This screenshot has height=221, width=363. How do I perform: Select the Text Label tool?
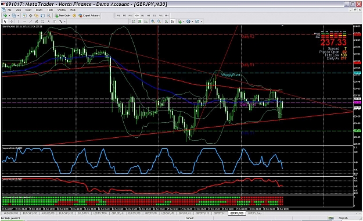point(55,22)
